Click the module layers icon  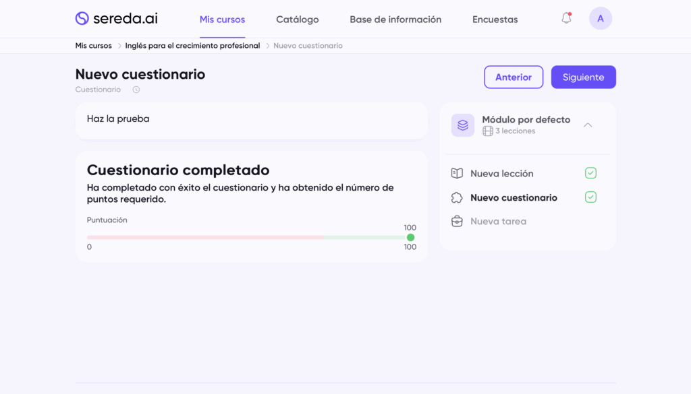[x=462, y=125]
